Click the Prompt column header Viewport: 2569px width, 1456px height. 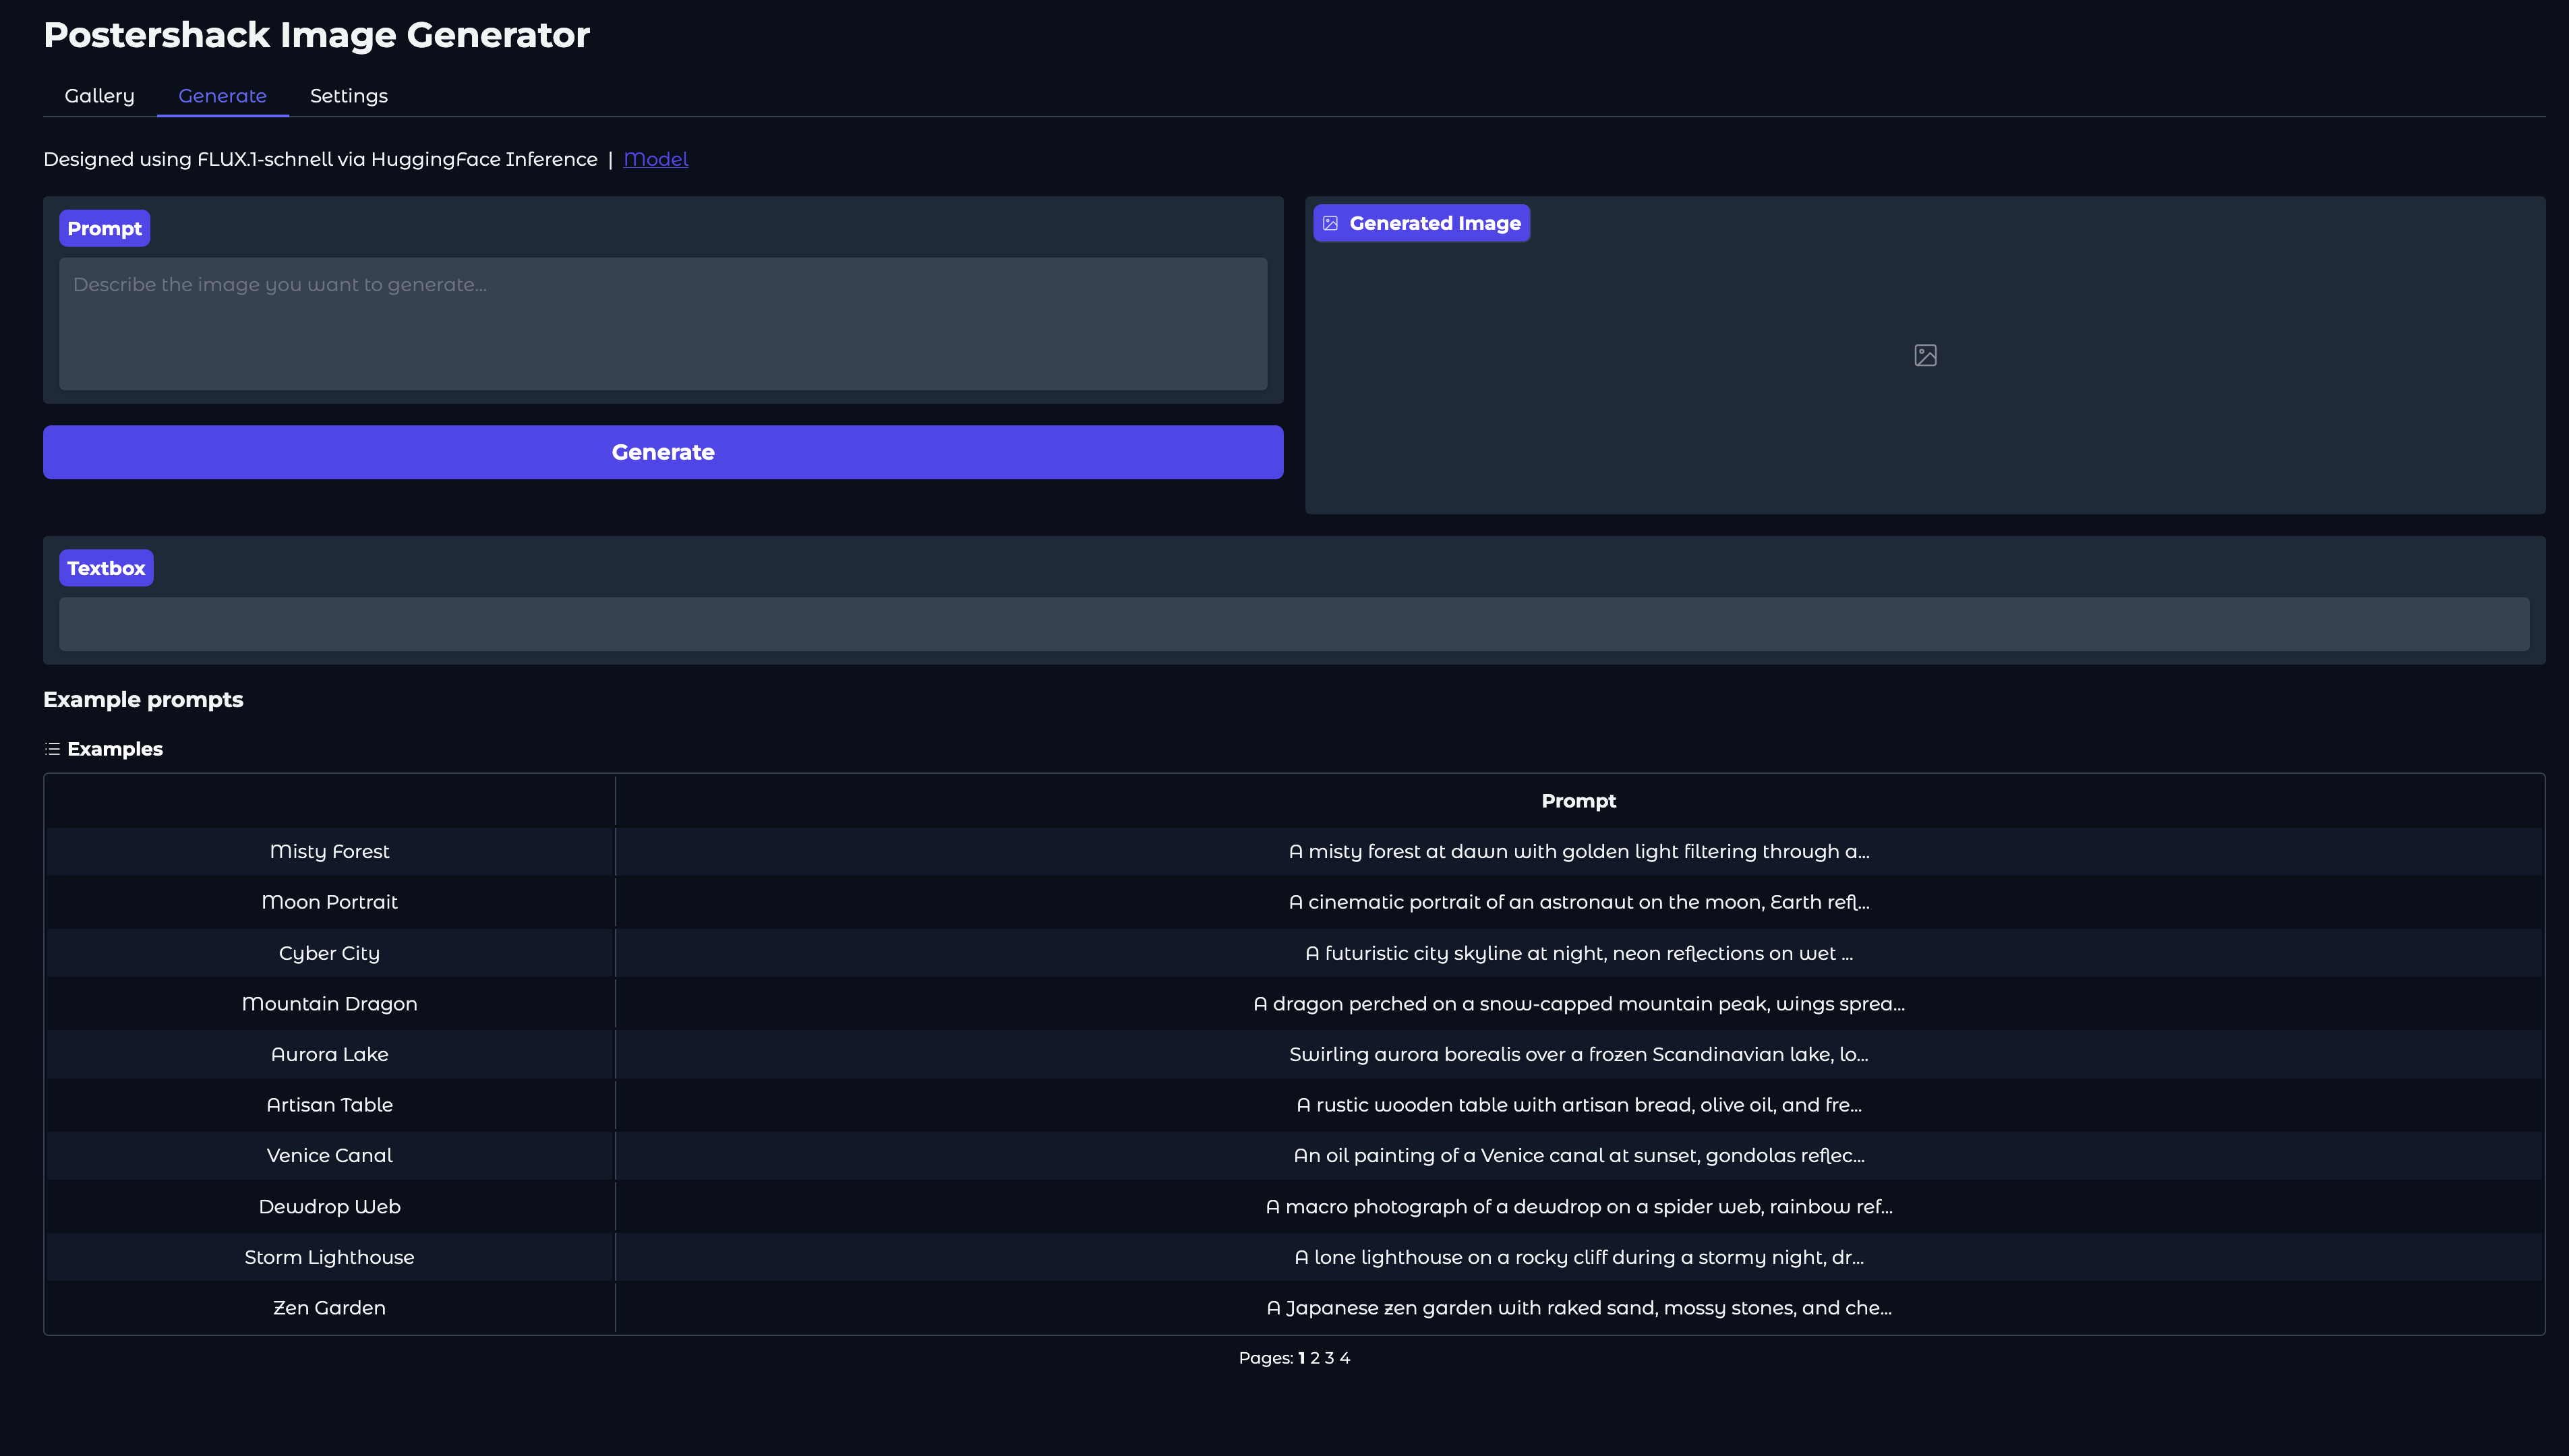[1578, 801]
